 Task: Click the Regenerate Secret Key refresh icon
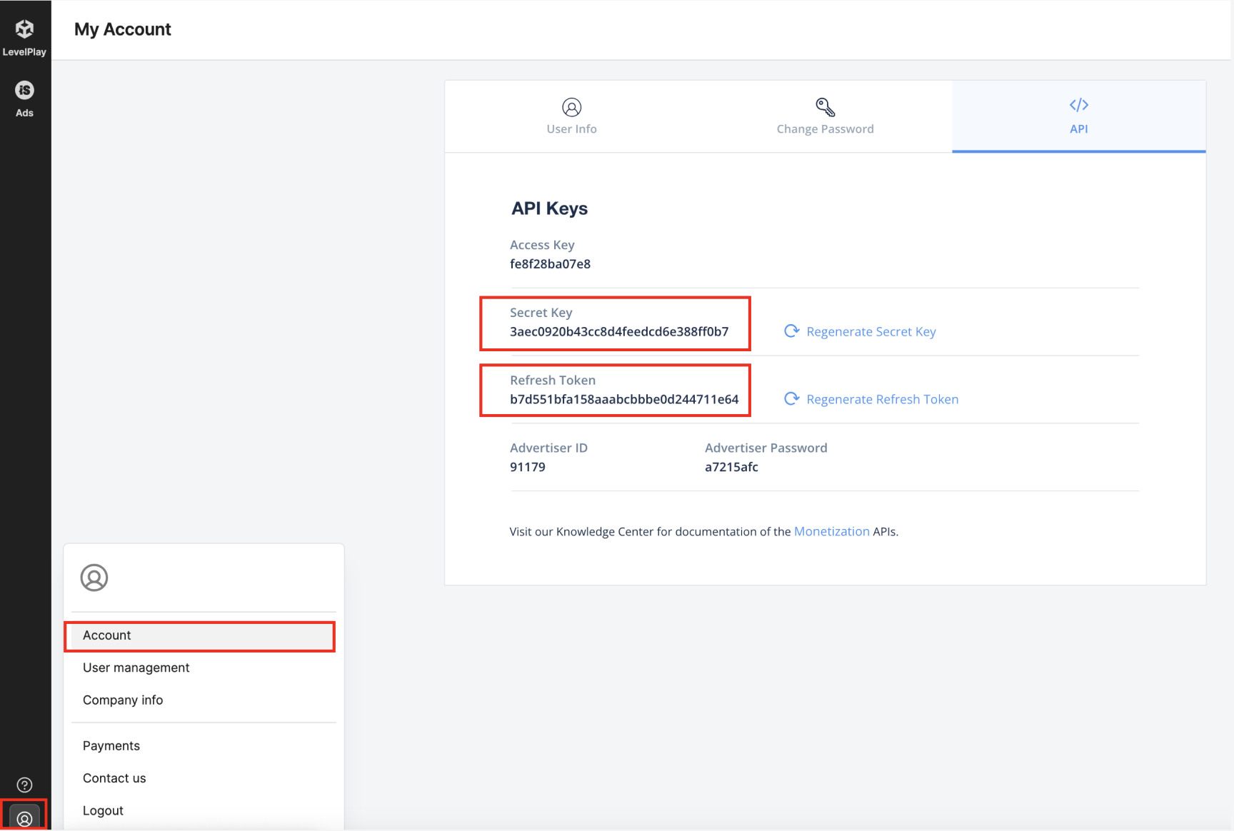792,331
